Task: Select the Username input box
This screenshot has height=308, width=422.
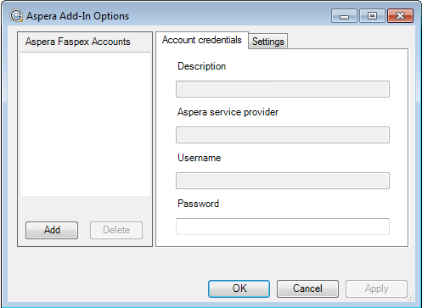Action: pos(283,181)
